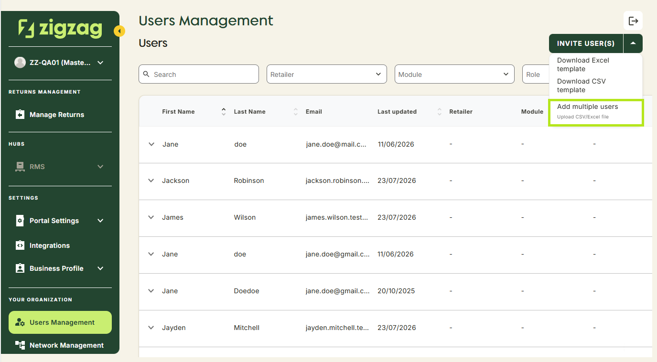Sort the table by Last updated

(439, 112)
